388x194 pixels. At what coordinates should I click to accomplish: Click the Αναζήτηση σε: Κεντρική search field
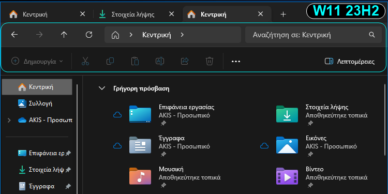[x=314, y=35]
